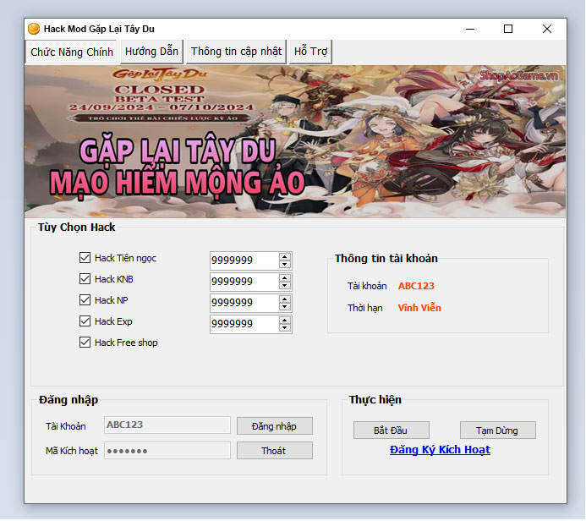
Task: Toggle the Hack Free shop checkbox
Action: (x=85, y=343)
